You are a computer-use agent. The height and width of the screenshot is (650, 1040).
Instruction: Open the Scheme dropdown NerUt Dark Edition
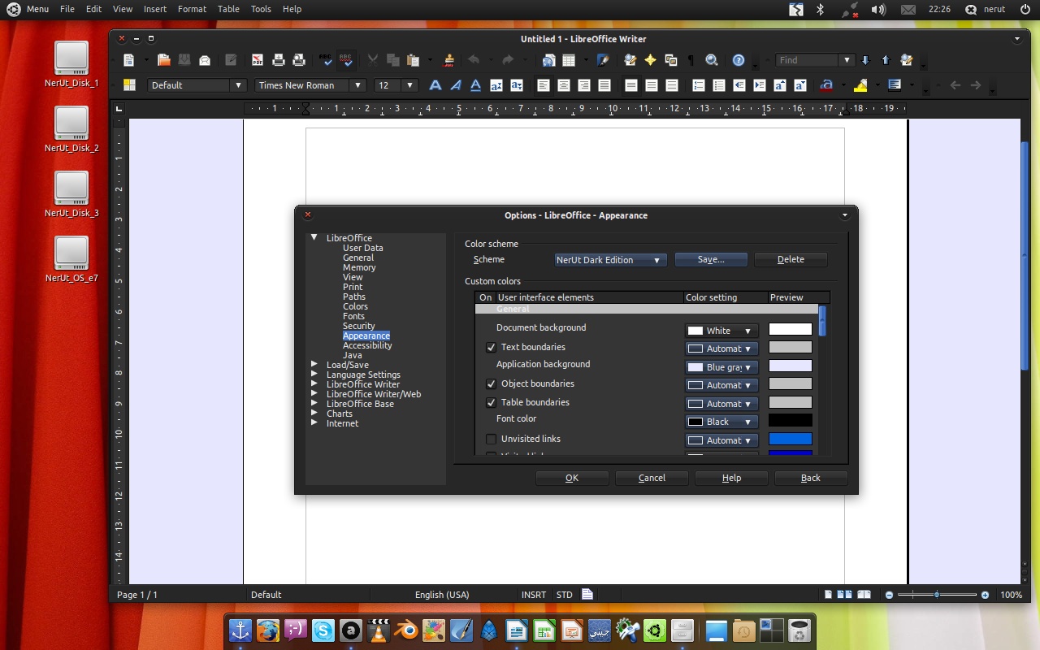pos(610,260)
